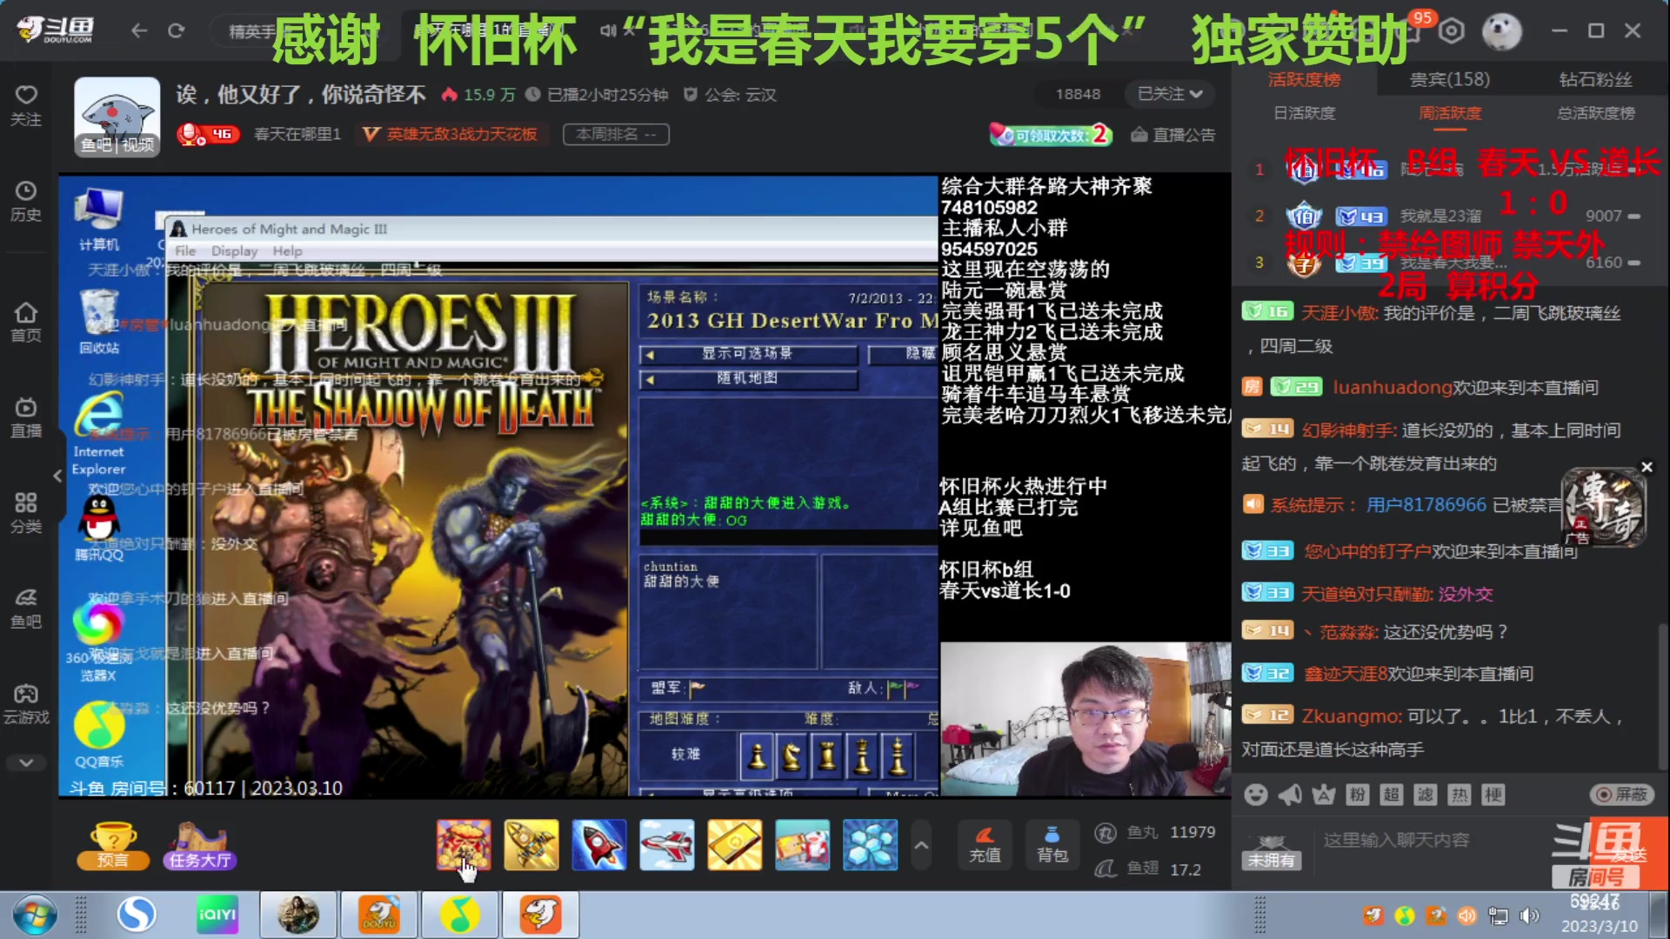Collapse the left sidebar with arrow handle
The image size is (1670, 939).
coord(57,476)
